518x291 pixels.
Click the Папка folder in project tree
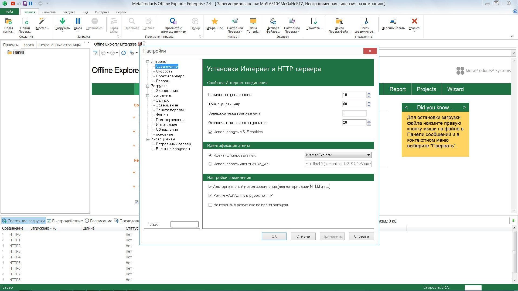16,52
